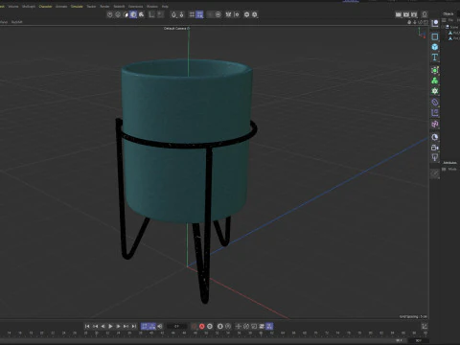Play the animation backward

(x=103, y=326)
